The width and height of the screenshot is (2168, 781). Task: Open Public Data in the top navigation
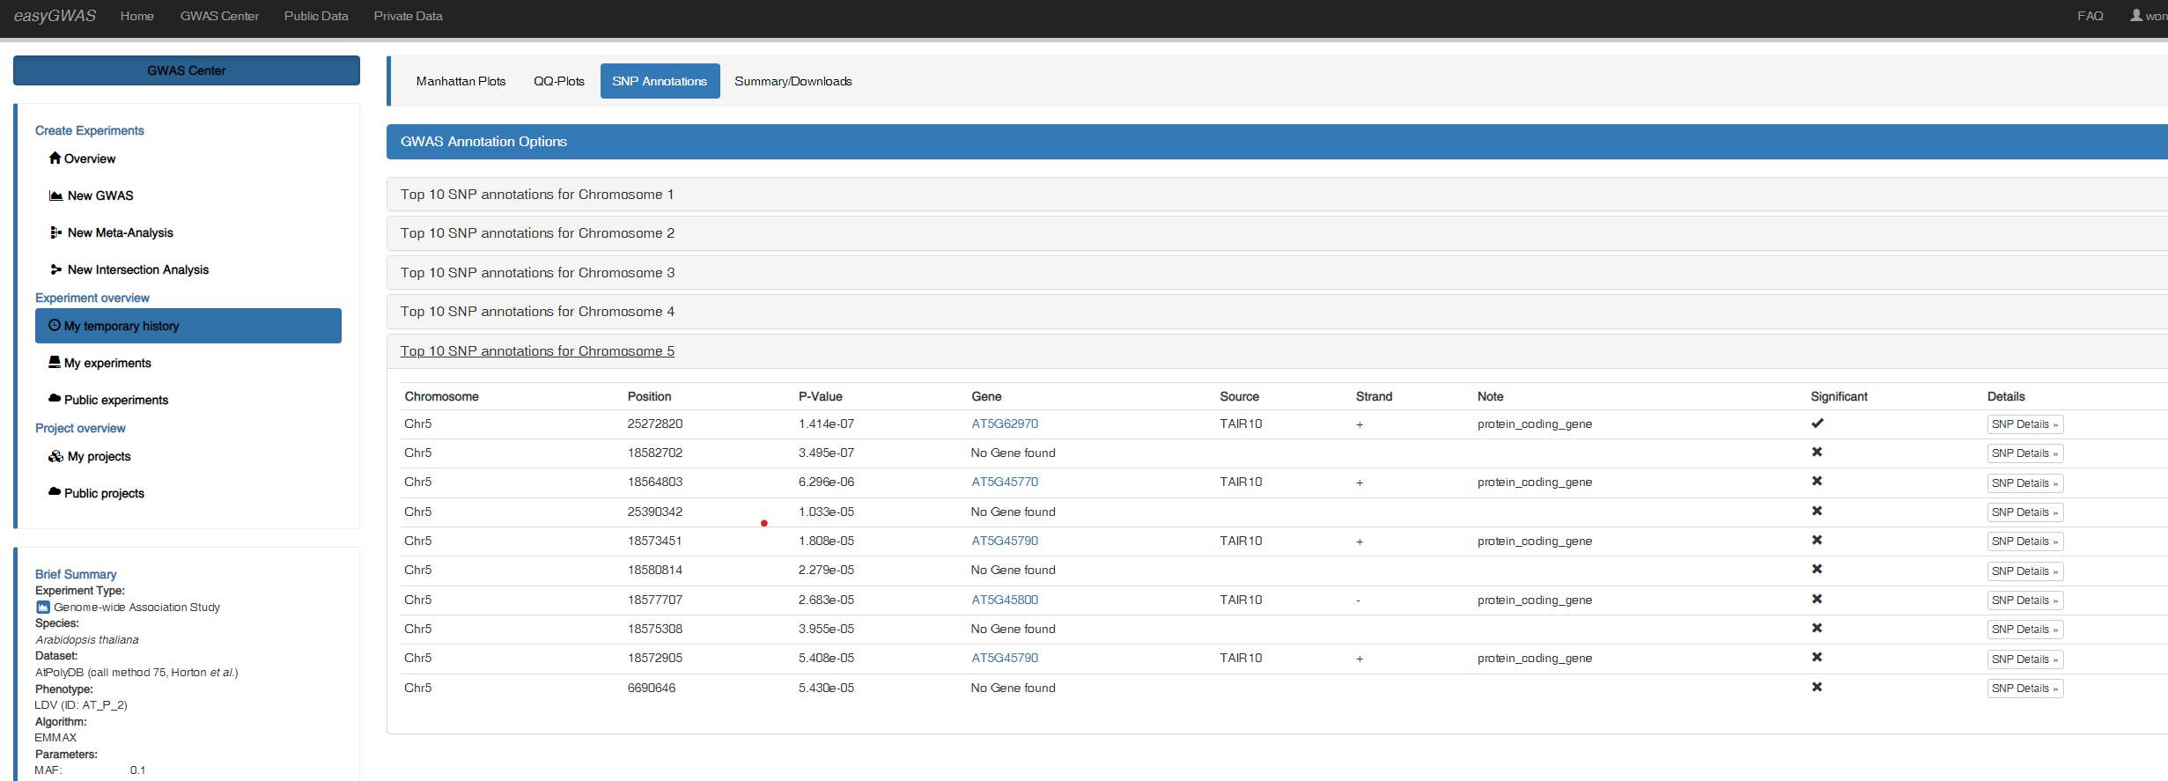click(x=316, y=16)
